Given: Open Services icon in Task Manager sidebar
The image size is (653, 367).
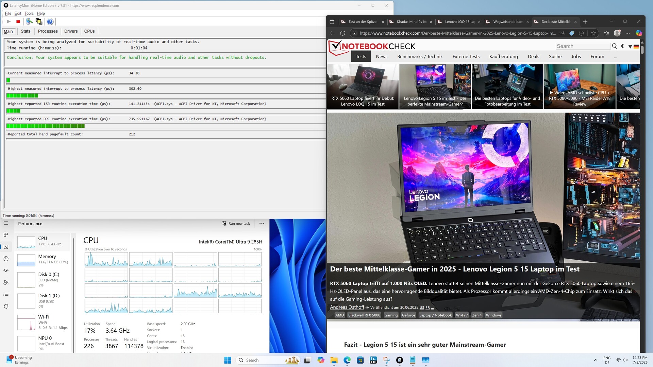Looking at the screenshot, I should tap(6, 306).
